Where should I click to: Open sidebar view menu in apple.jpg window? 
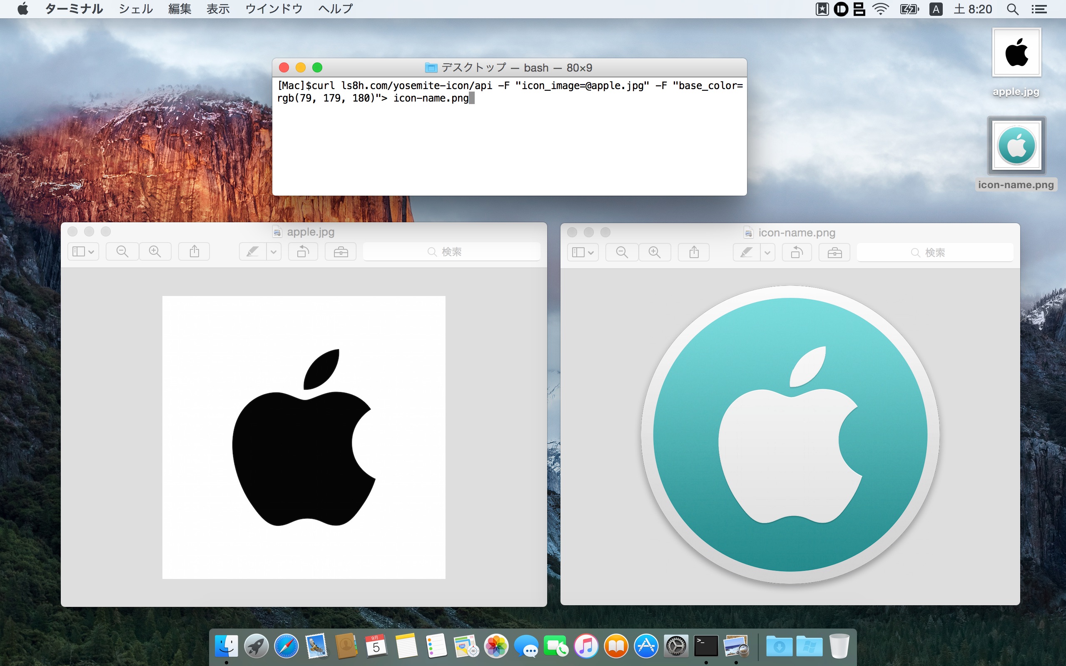[83, 251]
